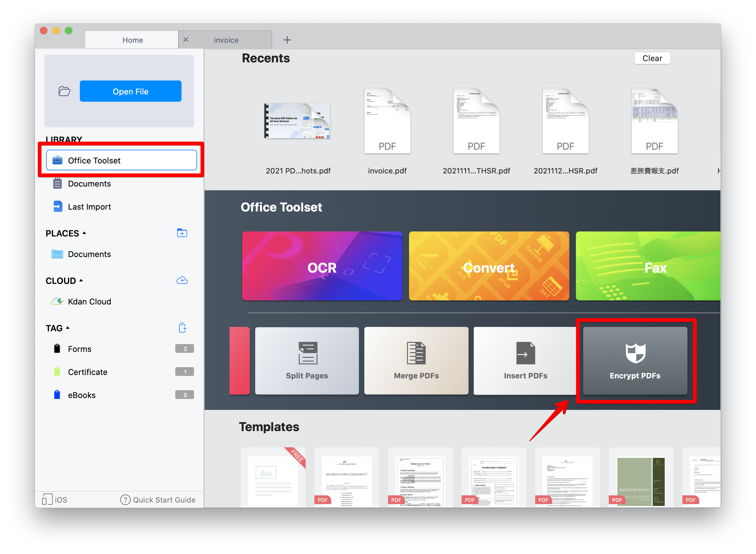Add a cloud service with the cloud plus icon
The width and height of the screenshot is (756, 554).
pos(182,280)
